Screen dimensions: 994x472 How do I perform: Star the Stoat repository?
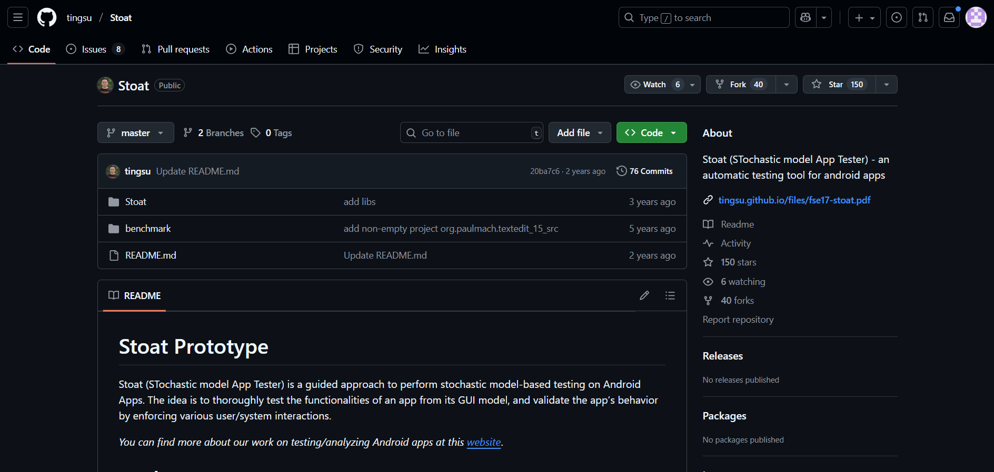839,84
